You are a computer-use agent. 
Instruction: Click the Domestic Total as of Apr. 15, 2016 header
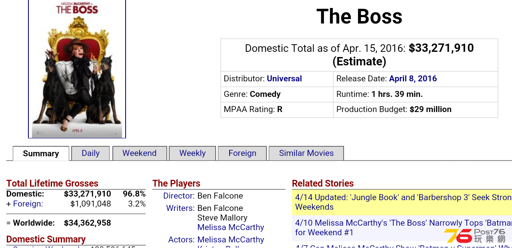(x=360, y=55)
